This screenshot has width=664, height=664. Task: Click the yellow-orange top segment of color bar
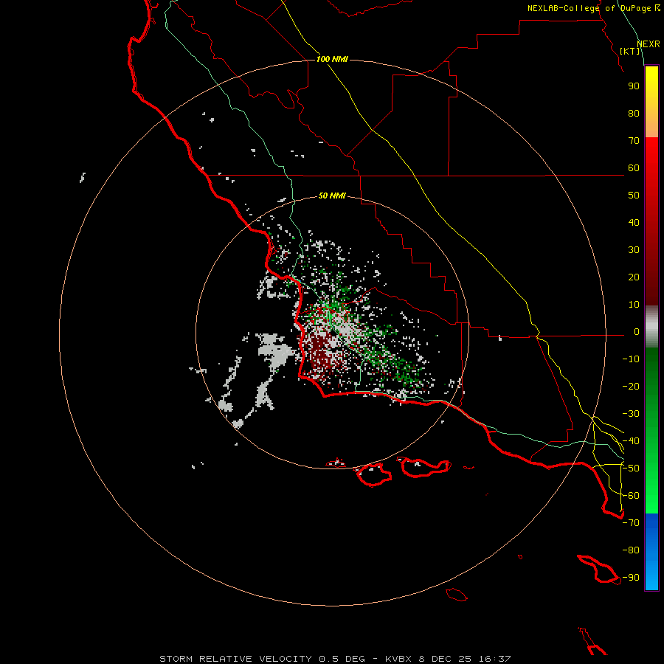651,102
